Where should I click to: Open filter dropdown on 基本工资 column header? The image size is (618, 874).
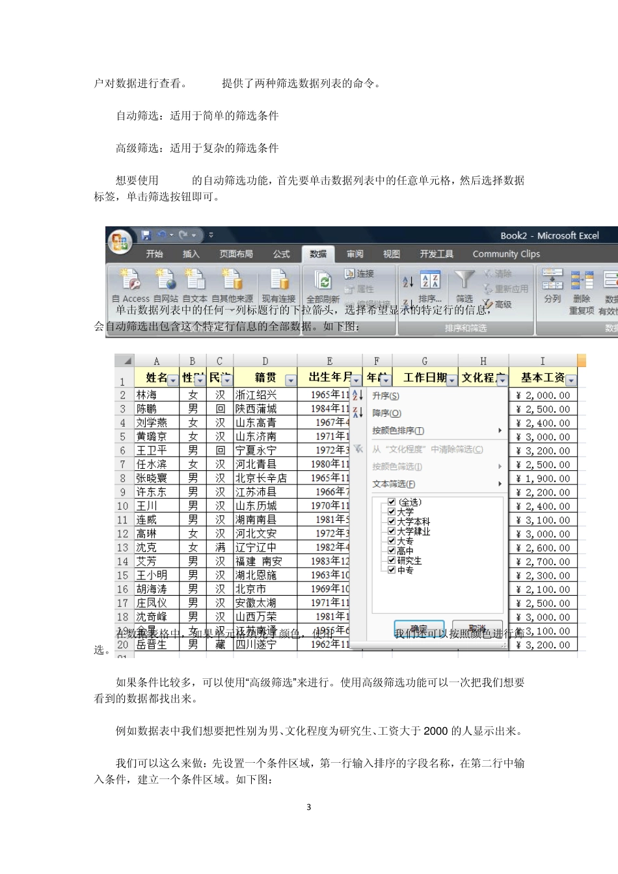coord(571,380)
